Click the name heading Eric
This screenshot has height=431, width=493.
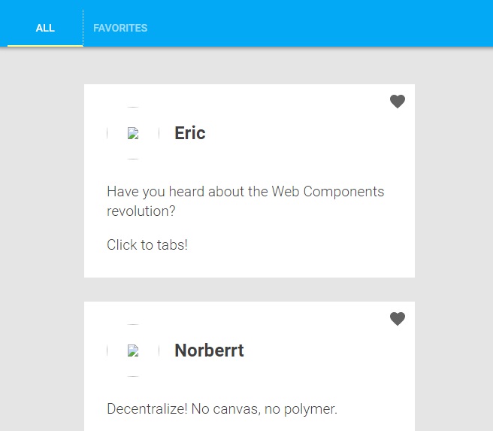(x=190, y=133)
